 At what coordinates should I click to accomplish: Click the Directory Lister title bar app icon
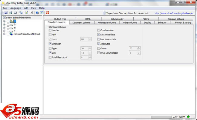pos(3,3)
